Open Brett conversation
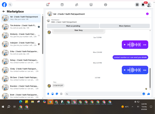The width and height of the screenshot is (155, 114). pyautogui.click(x=21, y=96)
